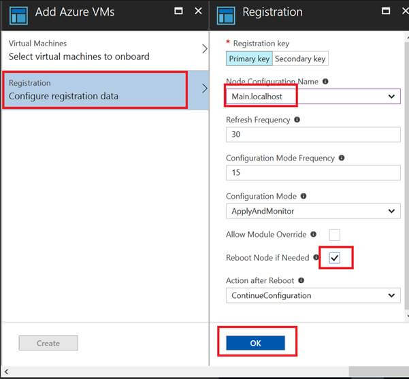Click the greyed-out Create button
409x379 pixels.
pos(48,343)
